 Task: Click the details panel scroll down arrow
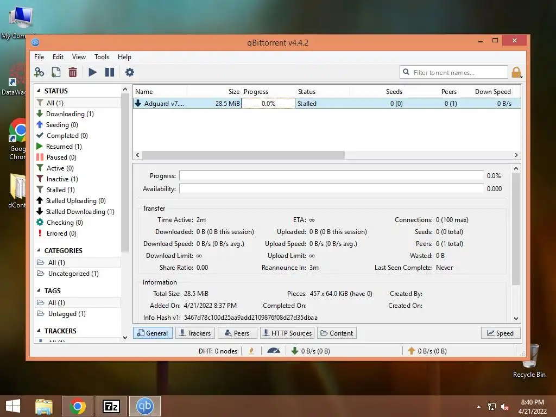516,318
